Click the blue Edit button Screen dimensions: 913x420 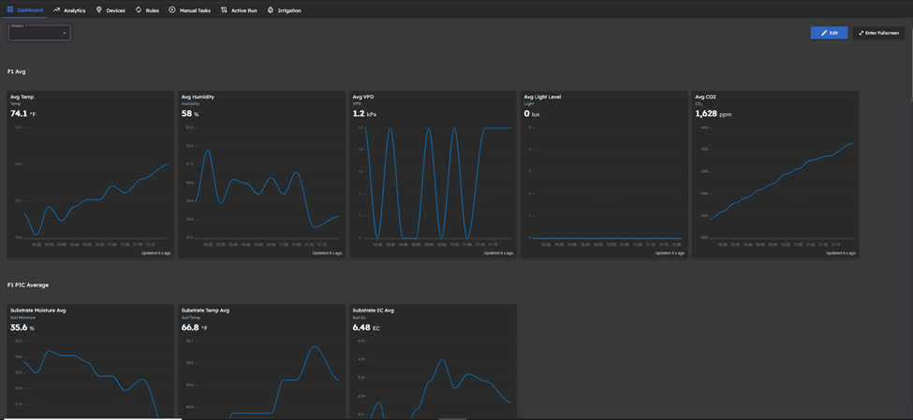point(830,33)
